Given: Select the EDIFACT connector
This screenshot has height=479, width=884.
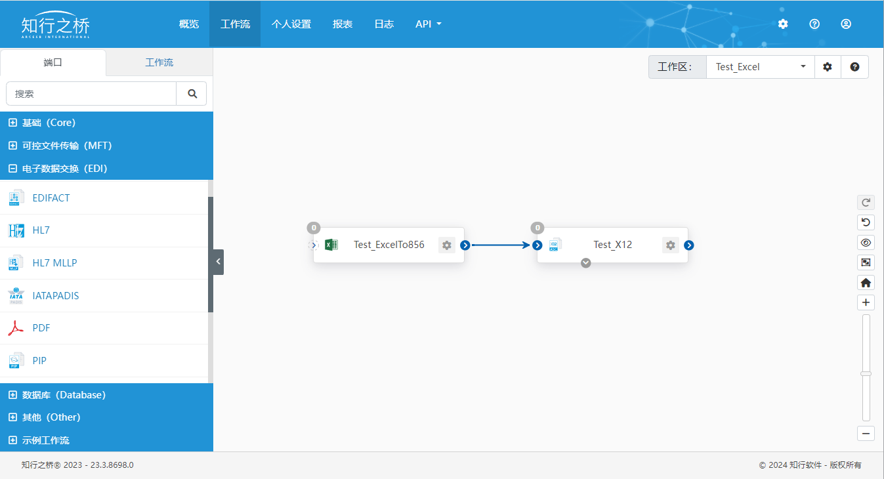Looking at the screenshot, I should 51,198.
